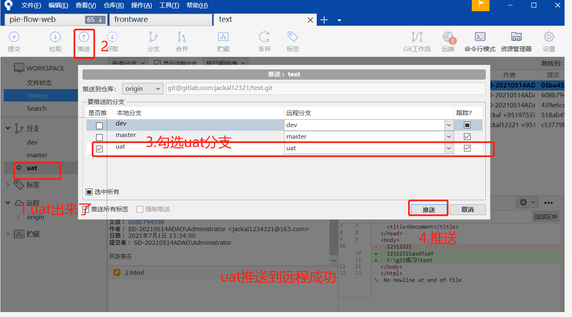Click the Pull (拉取) toolbar icon

click(55, 37)
